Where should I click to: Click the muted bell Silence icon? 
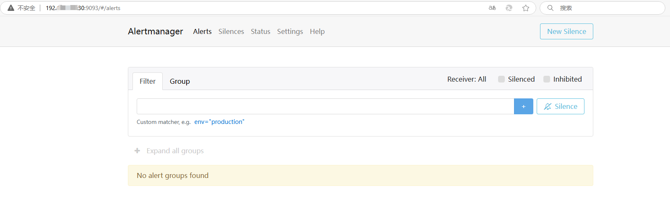click(548, 106)
